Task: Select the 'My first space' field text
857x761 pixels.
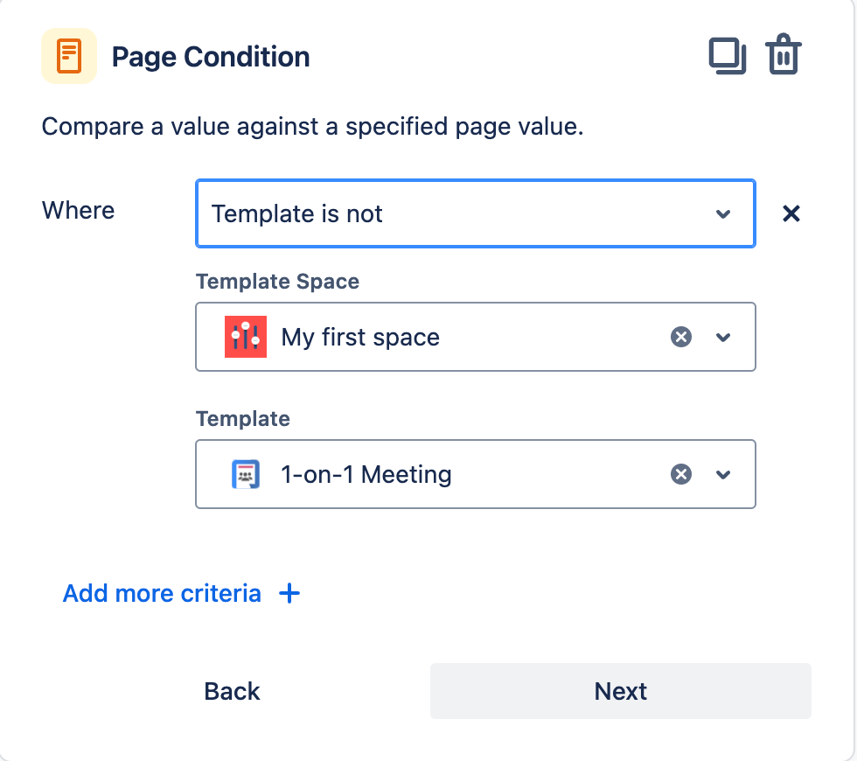Action: (x=360, y=337)
